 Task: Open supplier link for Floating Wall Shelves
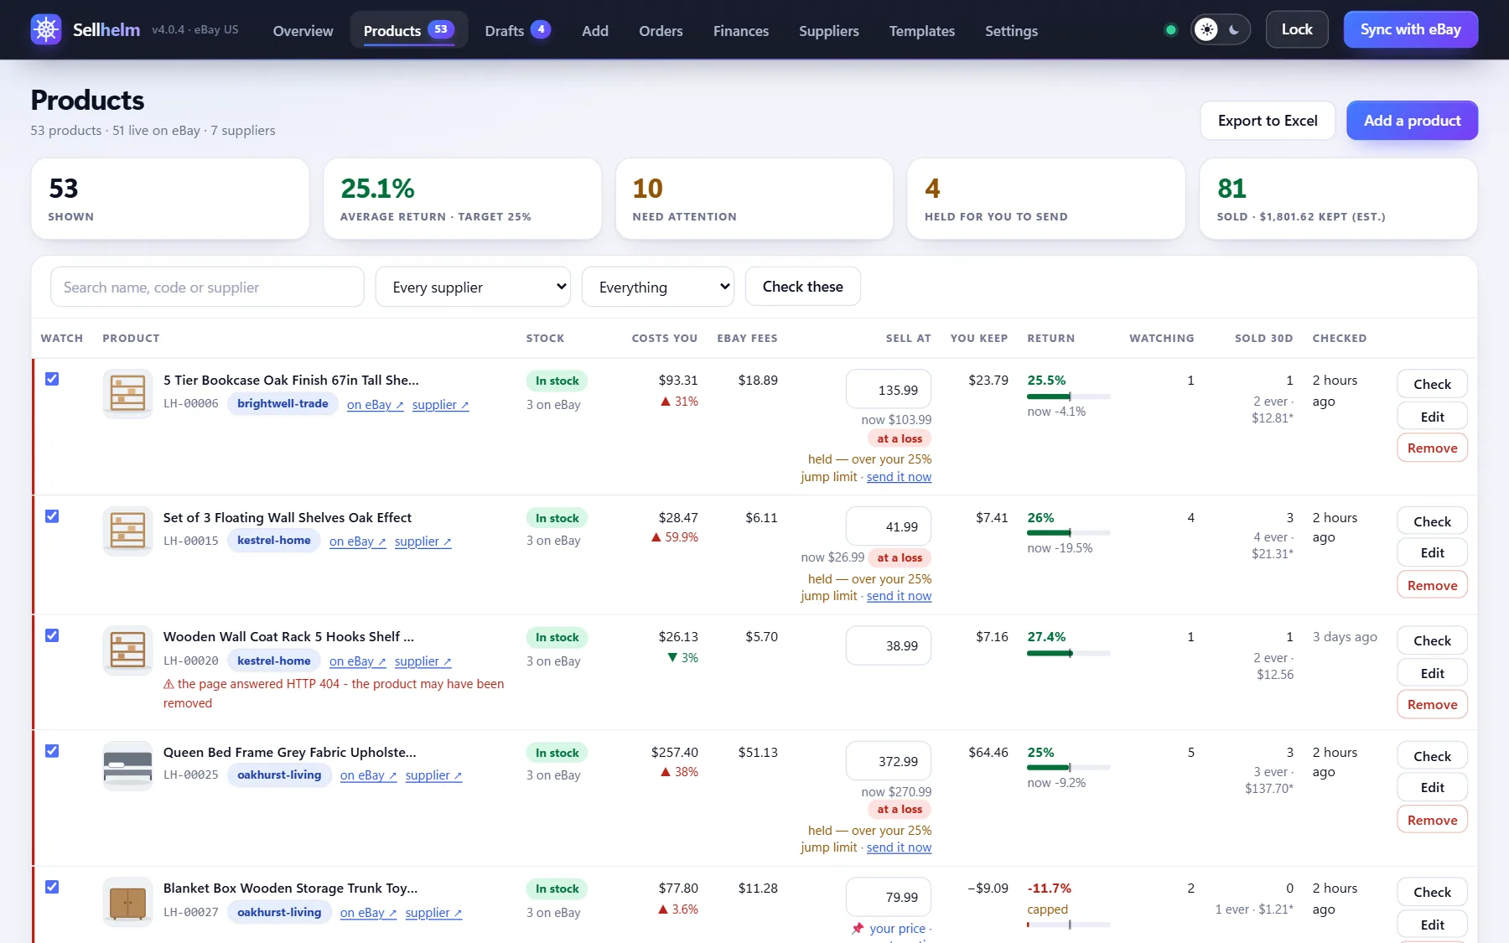(423, 541)
